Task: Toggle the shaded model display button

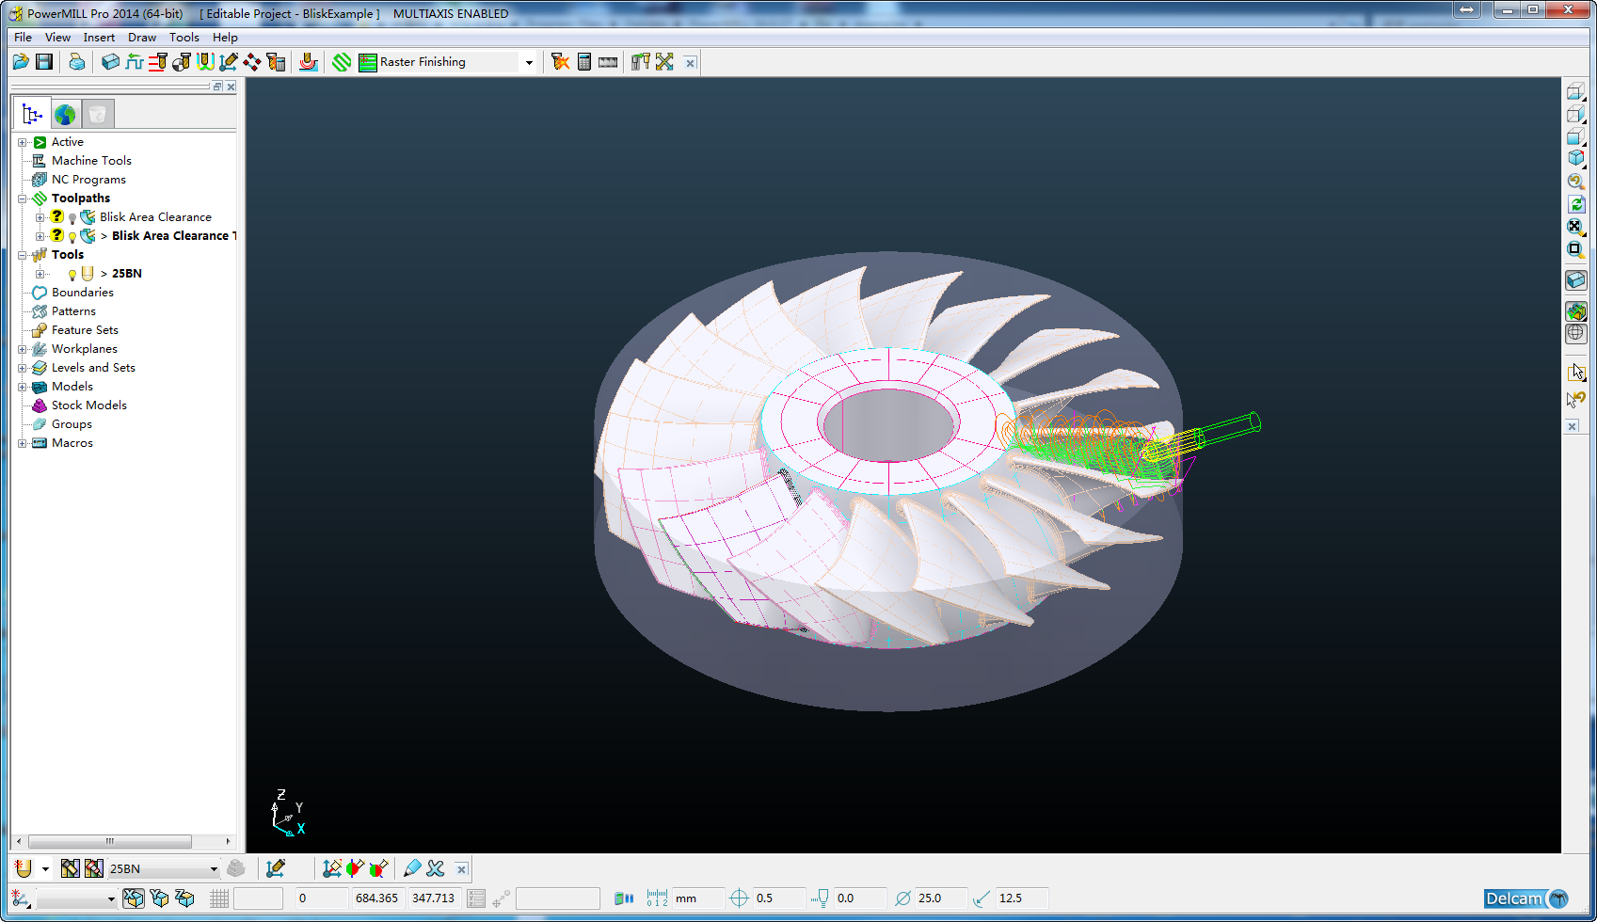Action: point(1575,311)
